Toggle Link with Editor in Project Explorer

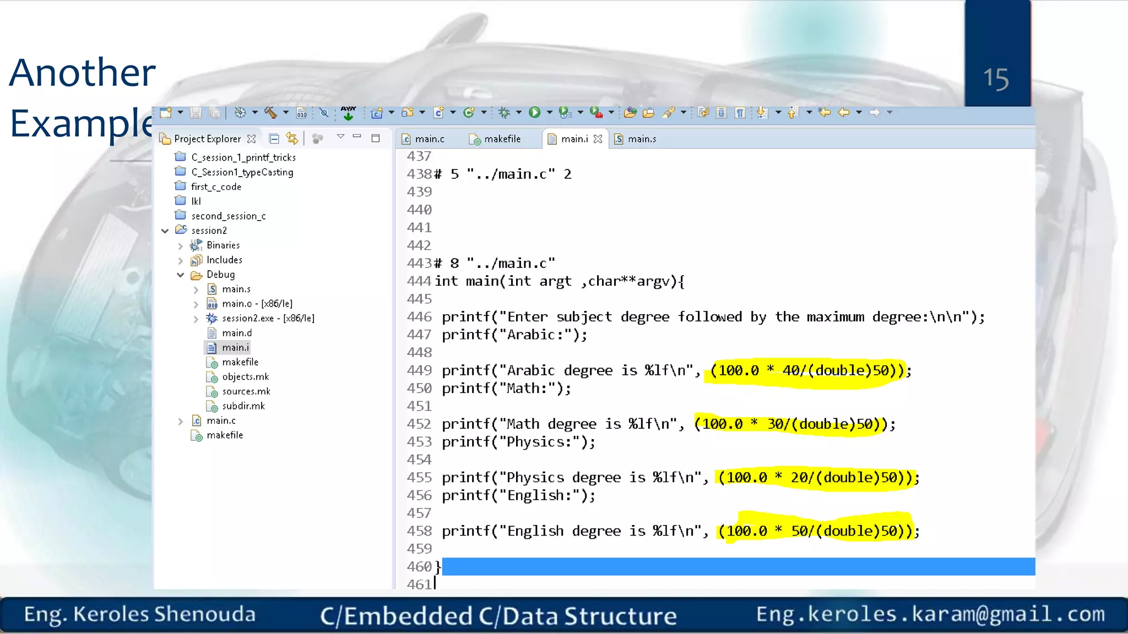292,139
